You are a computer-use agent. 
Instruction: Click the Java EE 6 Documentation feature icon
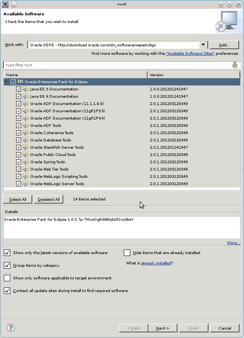click(x=26, y=96)
